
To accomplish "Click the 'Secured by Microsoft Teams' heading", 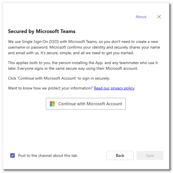I will point(42,31).
